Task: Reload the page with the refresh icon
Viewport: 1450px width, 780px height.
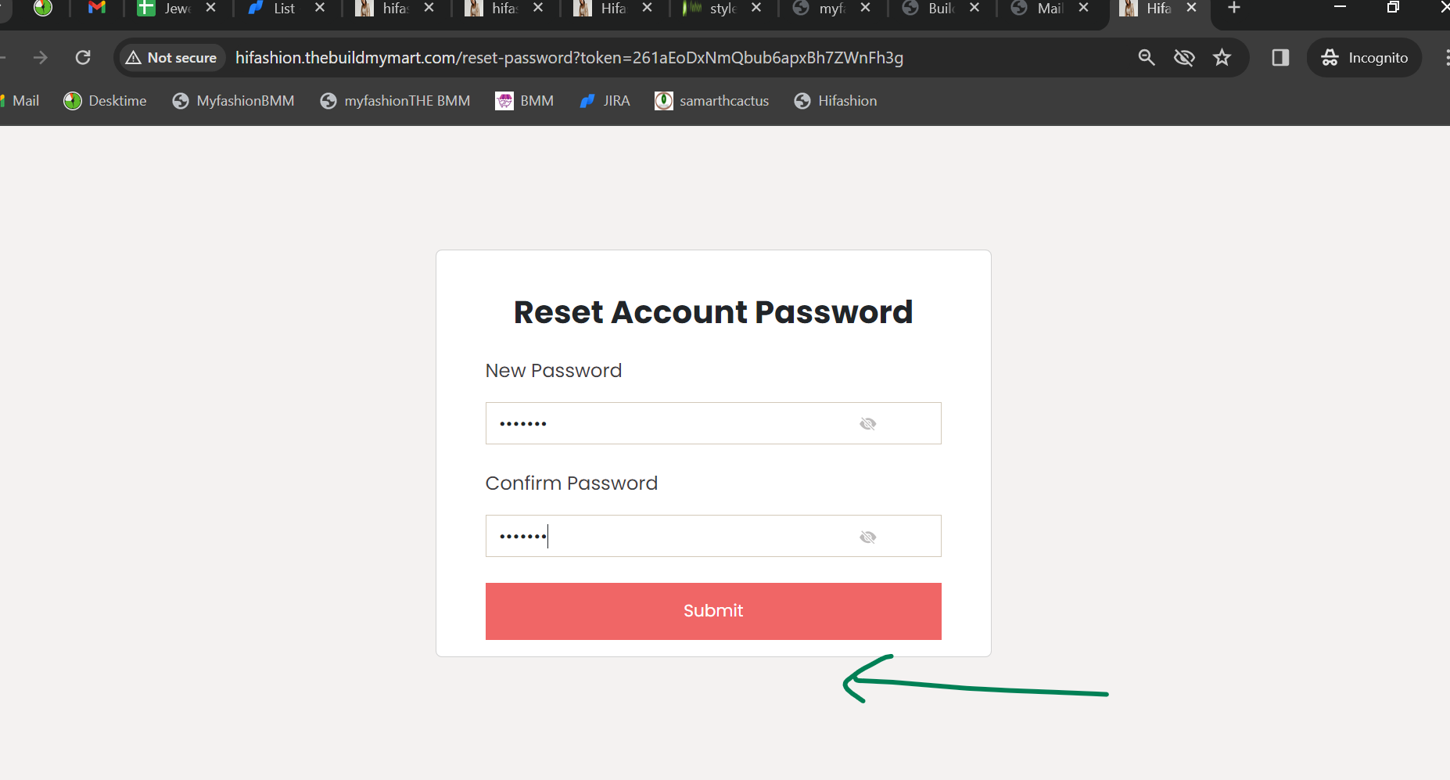Action: [x=83, y=57]
